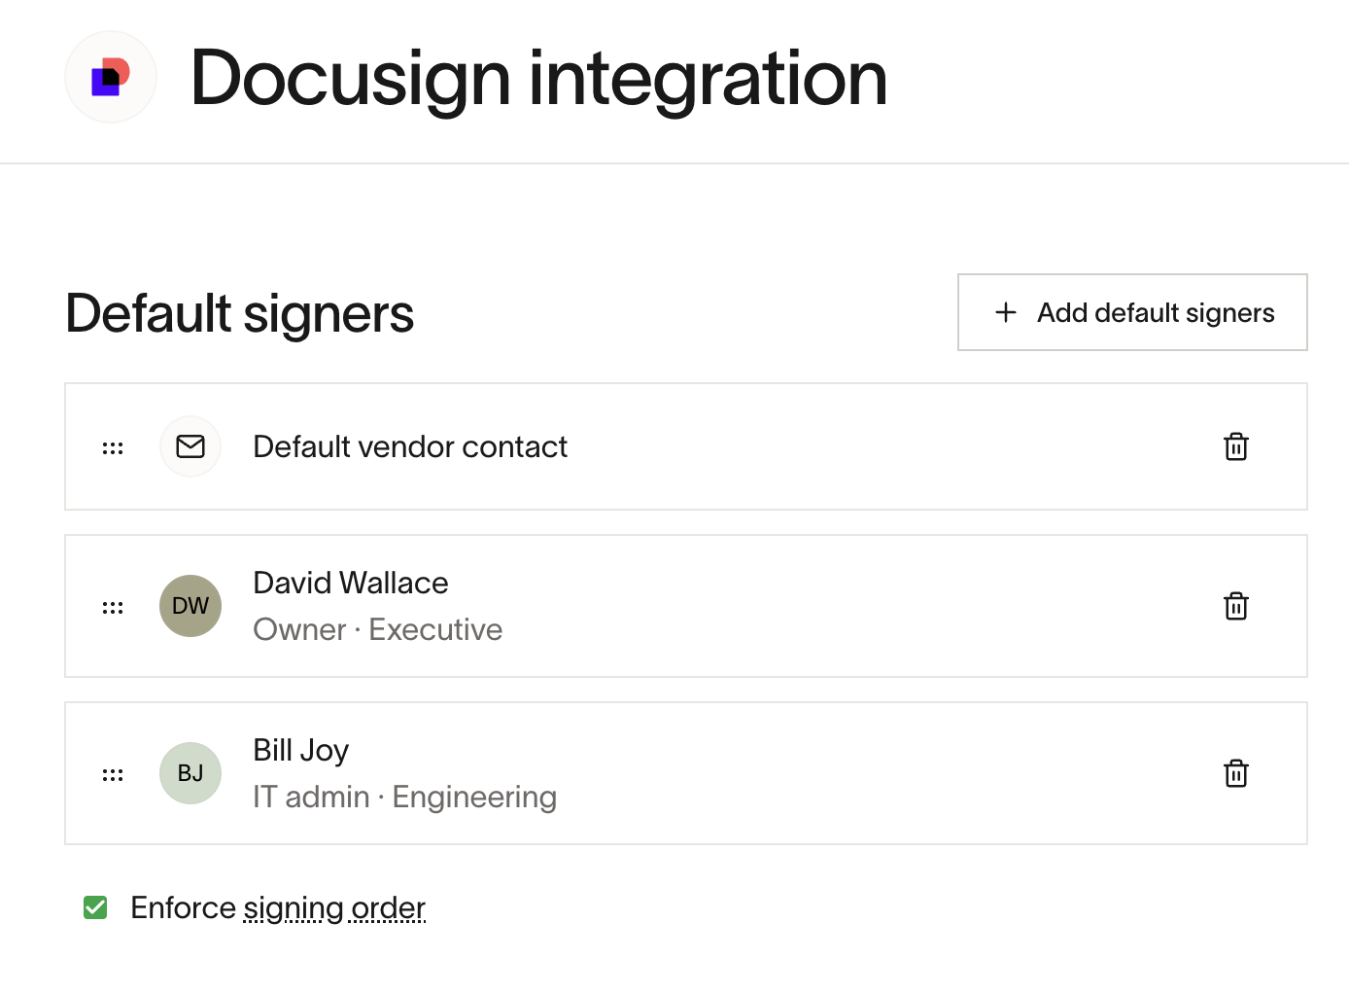The width and height of the screenshot is (1349, 994).
Task: Delete Bill Joy from default signers
Action: click(x=1235, y=773)
